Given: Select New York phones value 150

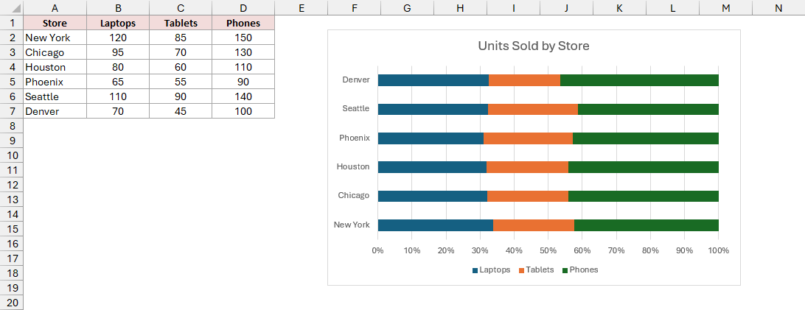Looking at the screenshot, I should (x=243, y=38).
